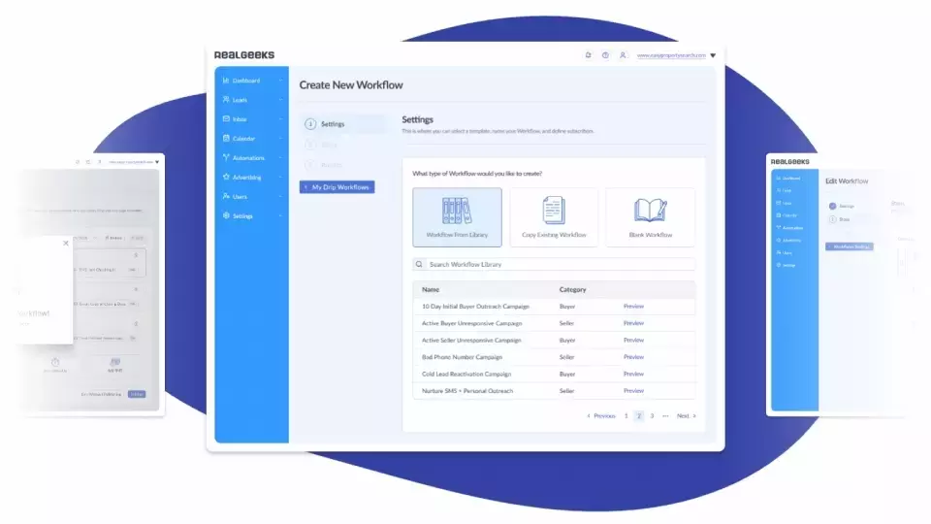The height and width of the screenshot is (524, 931).
Task: Click Next in the pagination
Action: [x=686, y=415]
